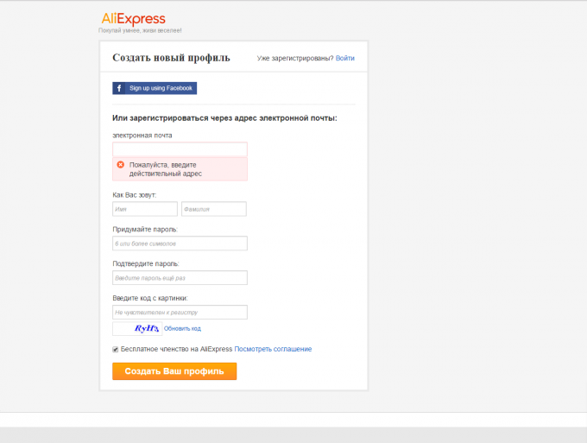Refresh captcha via "Обновить код" link
This screenshot has width=587, height=443.
(x=182, y=328)
